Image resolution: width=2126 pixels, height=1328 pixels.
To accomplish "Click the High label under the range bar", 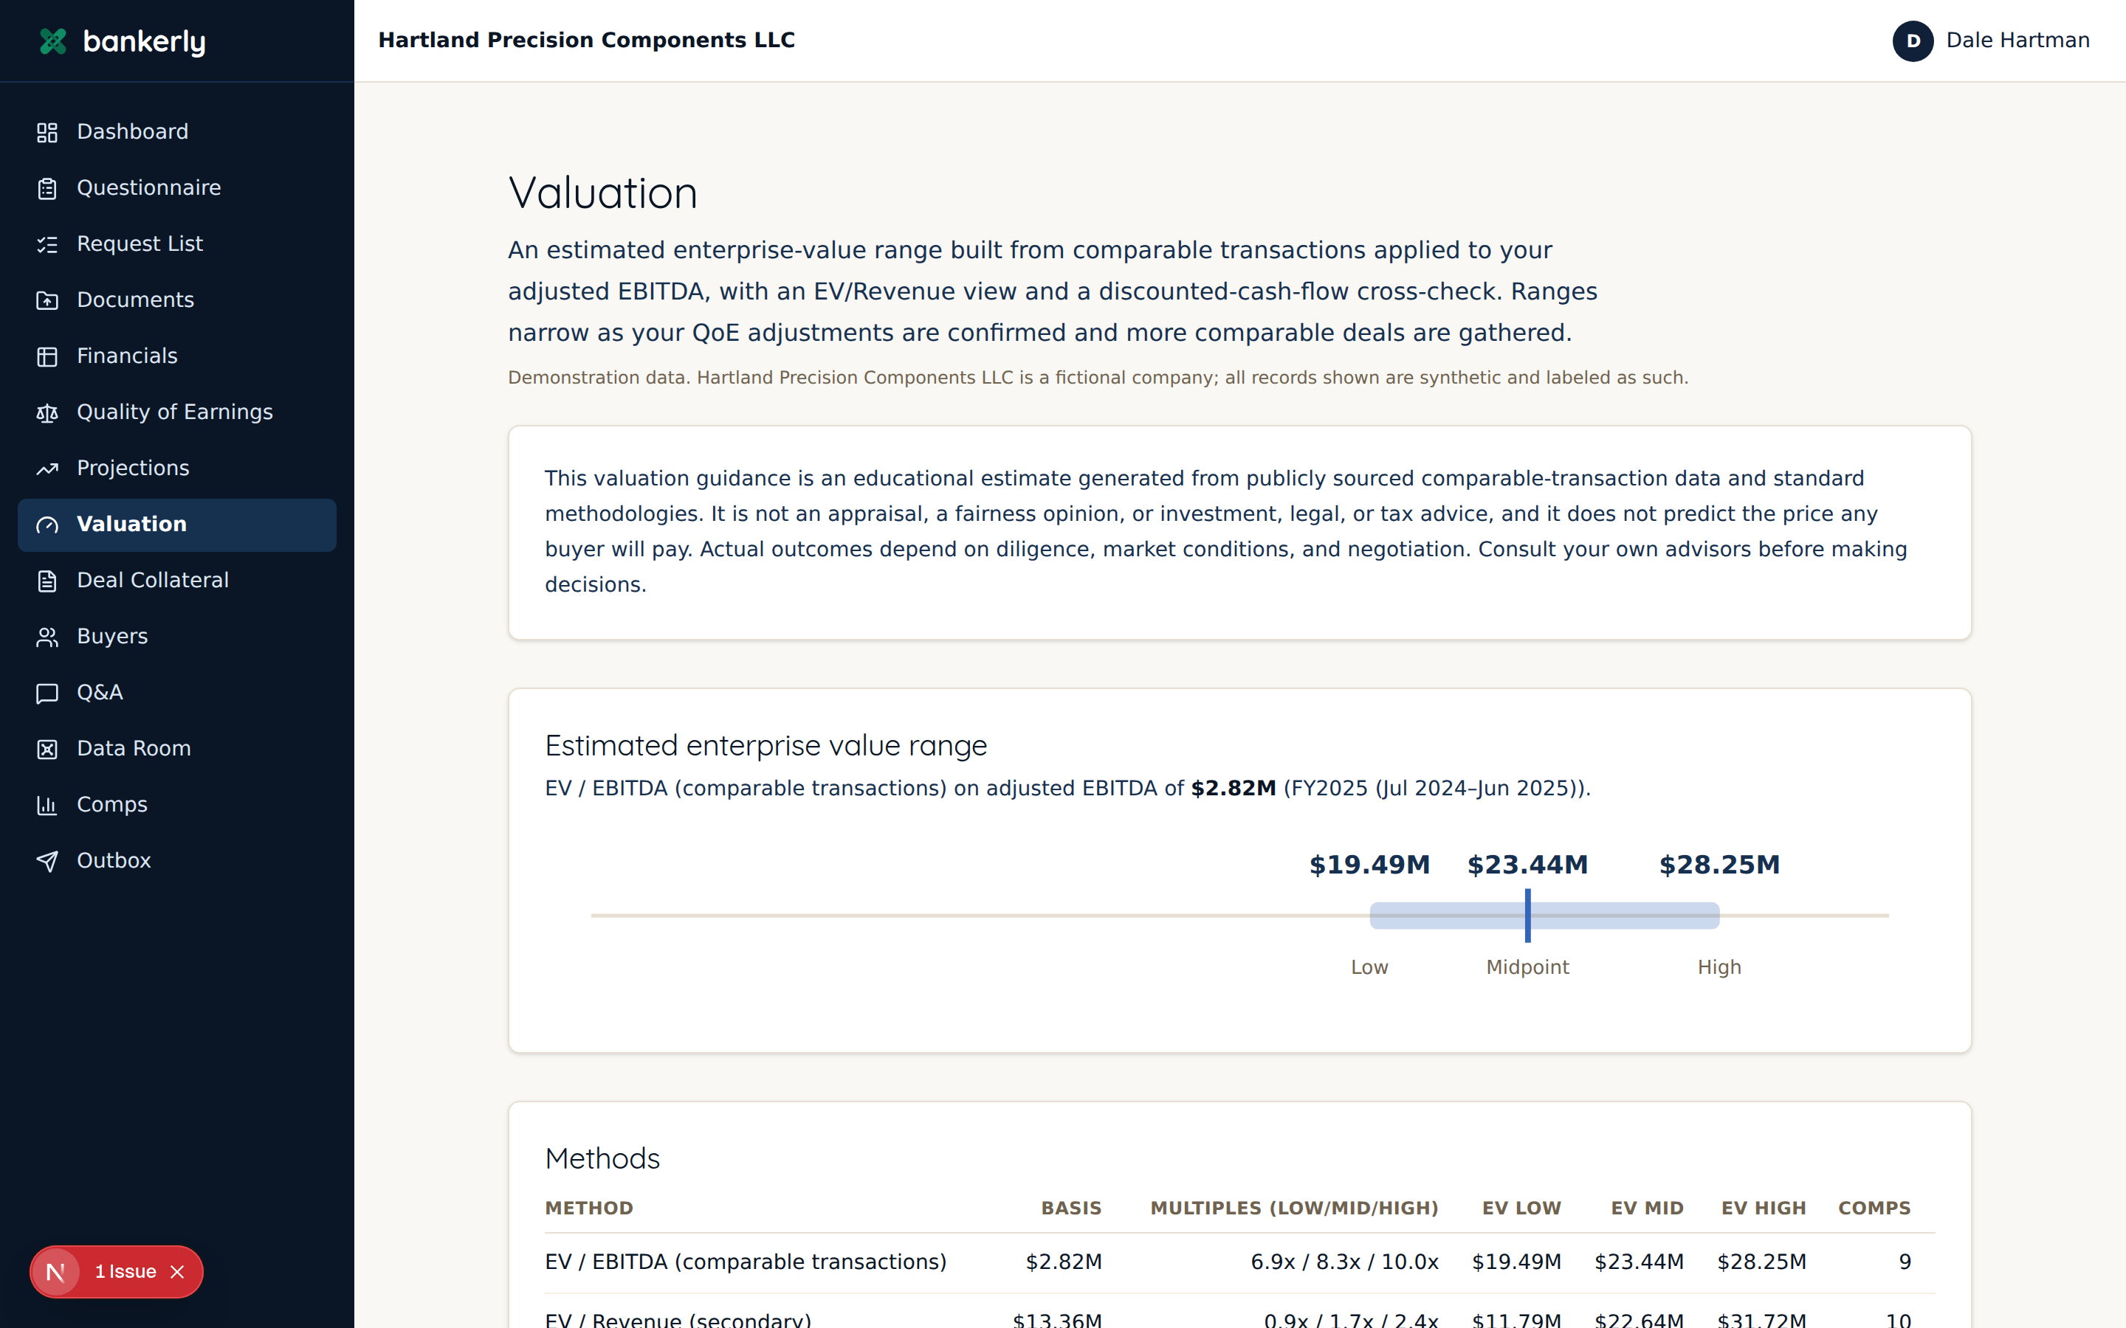I will point(1719,967).
